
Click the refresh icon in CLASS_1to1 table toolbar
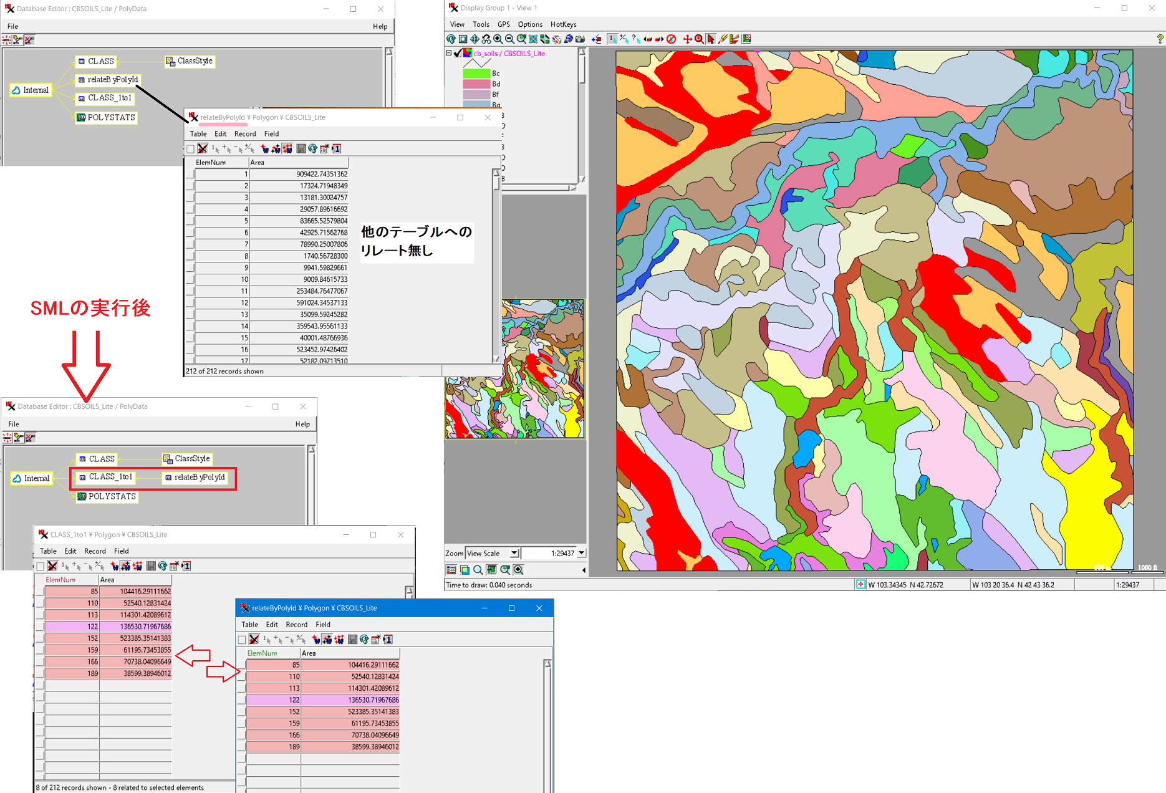(x=162, y=566)
